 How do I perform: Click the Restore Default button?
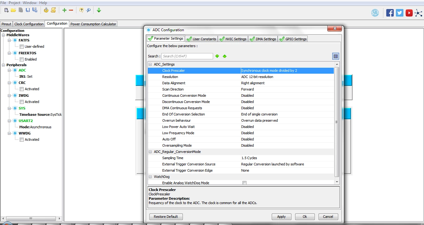pyautogui.click(x=166, y=217)
